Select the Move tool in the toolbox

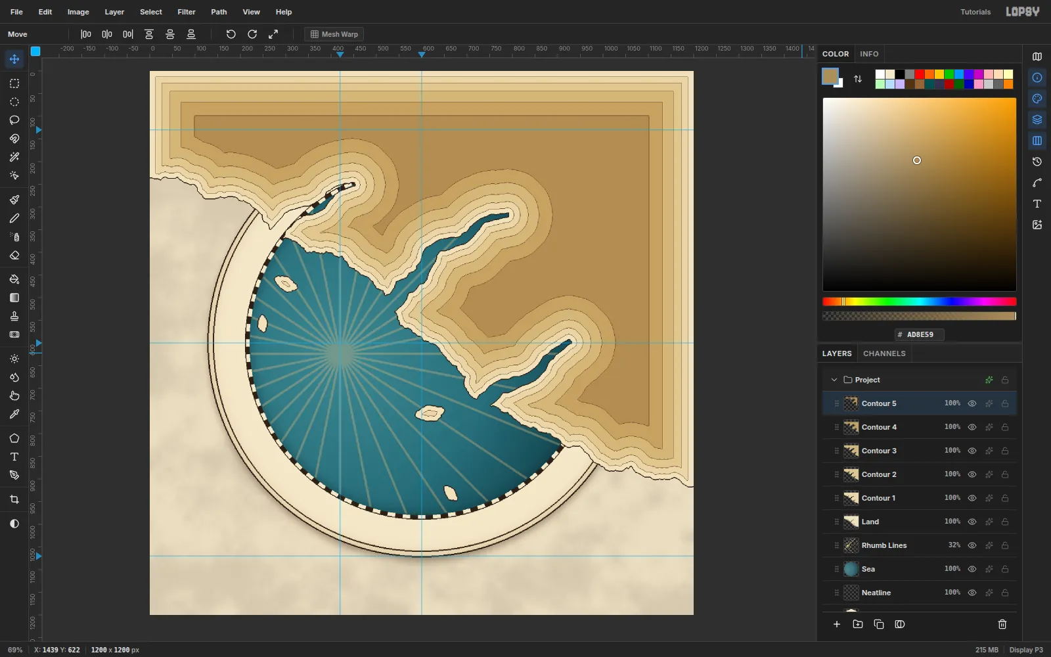[14, 59]
